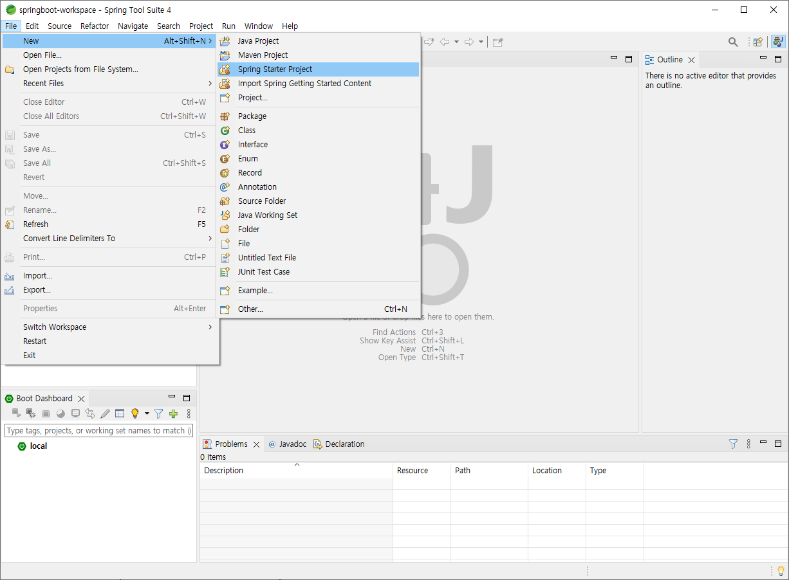Click Exit in the File menu
The image size is (789, 580).
point(110,356)
